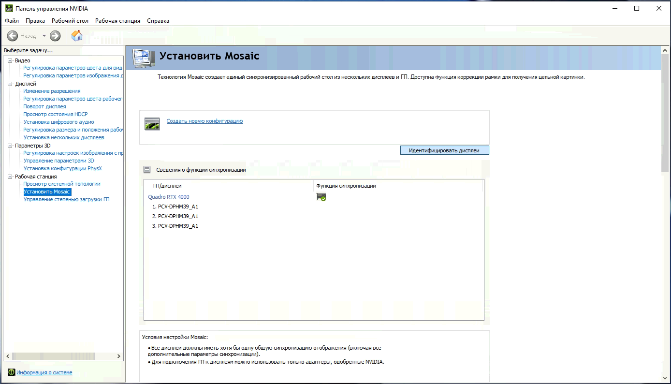The width and height of the screenshot is (671, 384).
Task: Click the Видео category label
Action: (22, 60)
